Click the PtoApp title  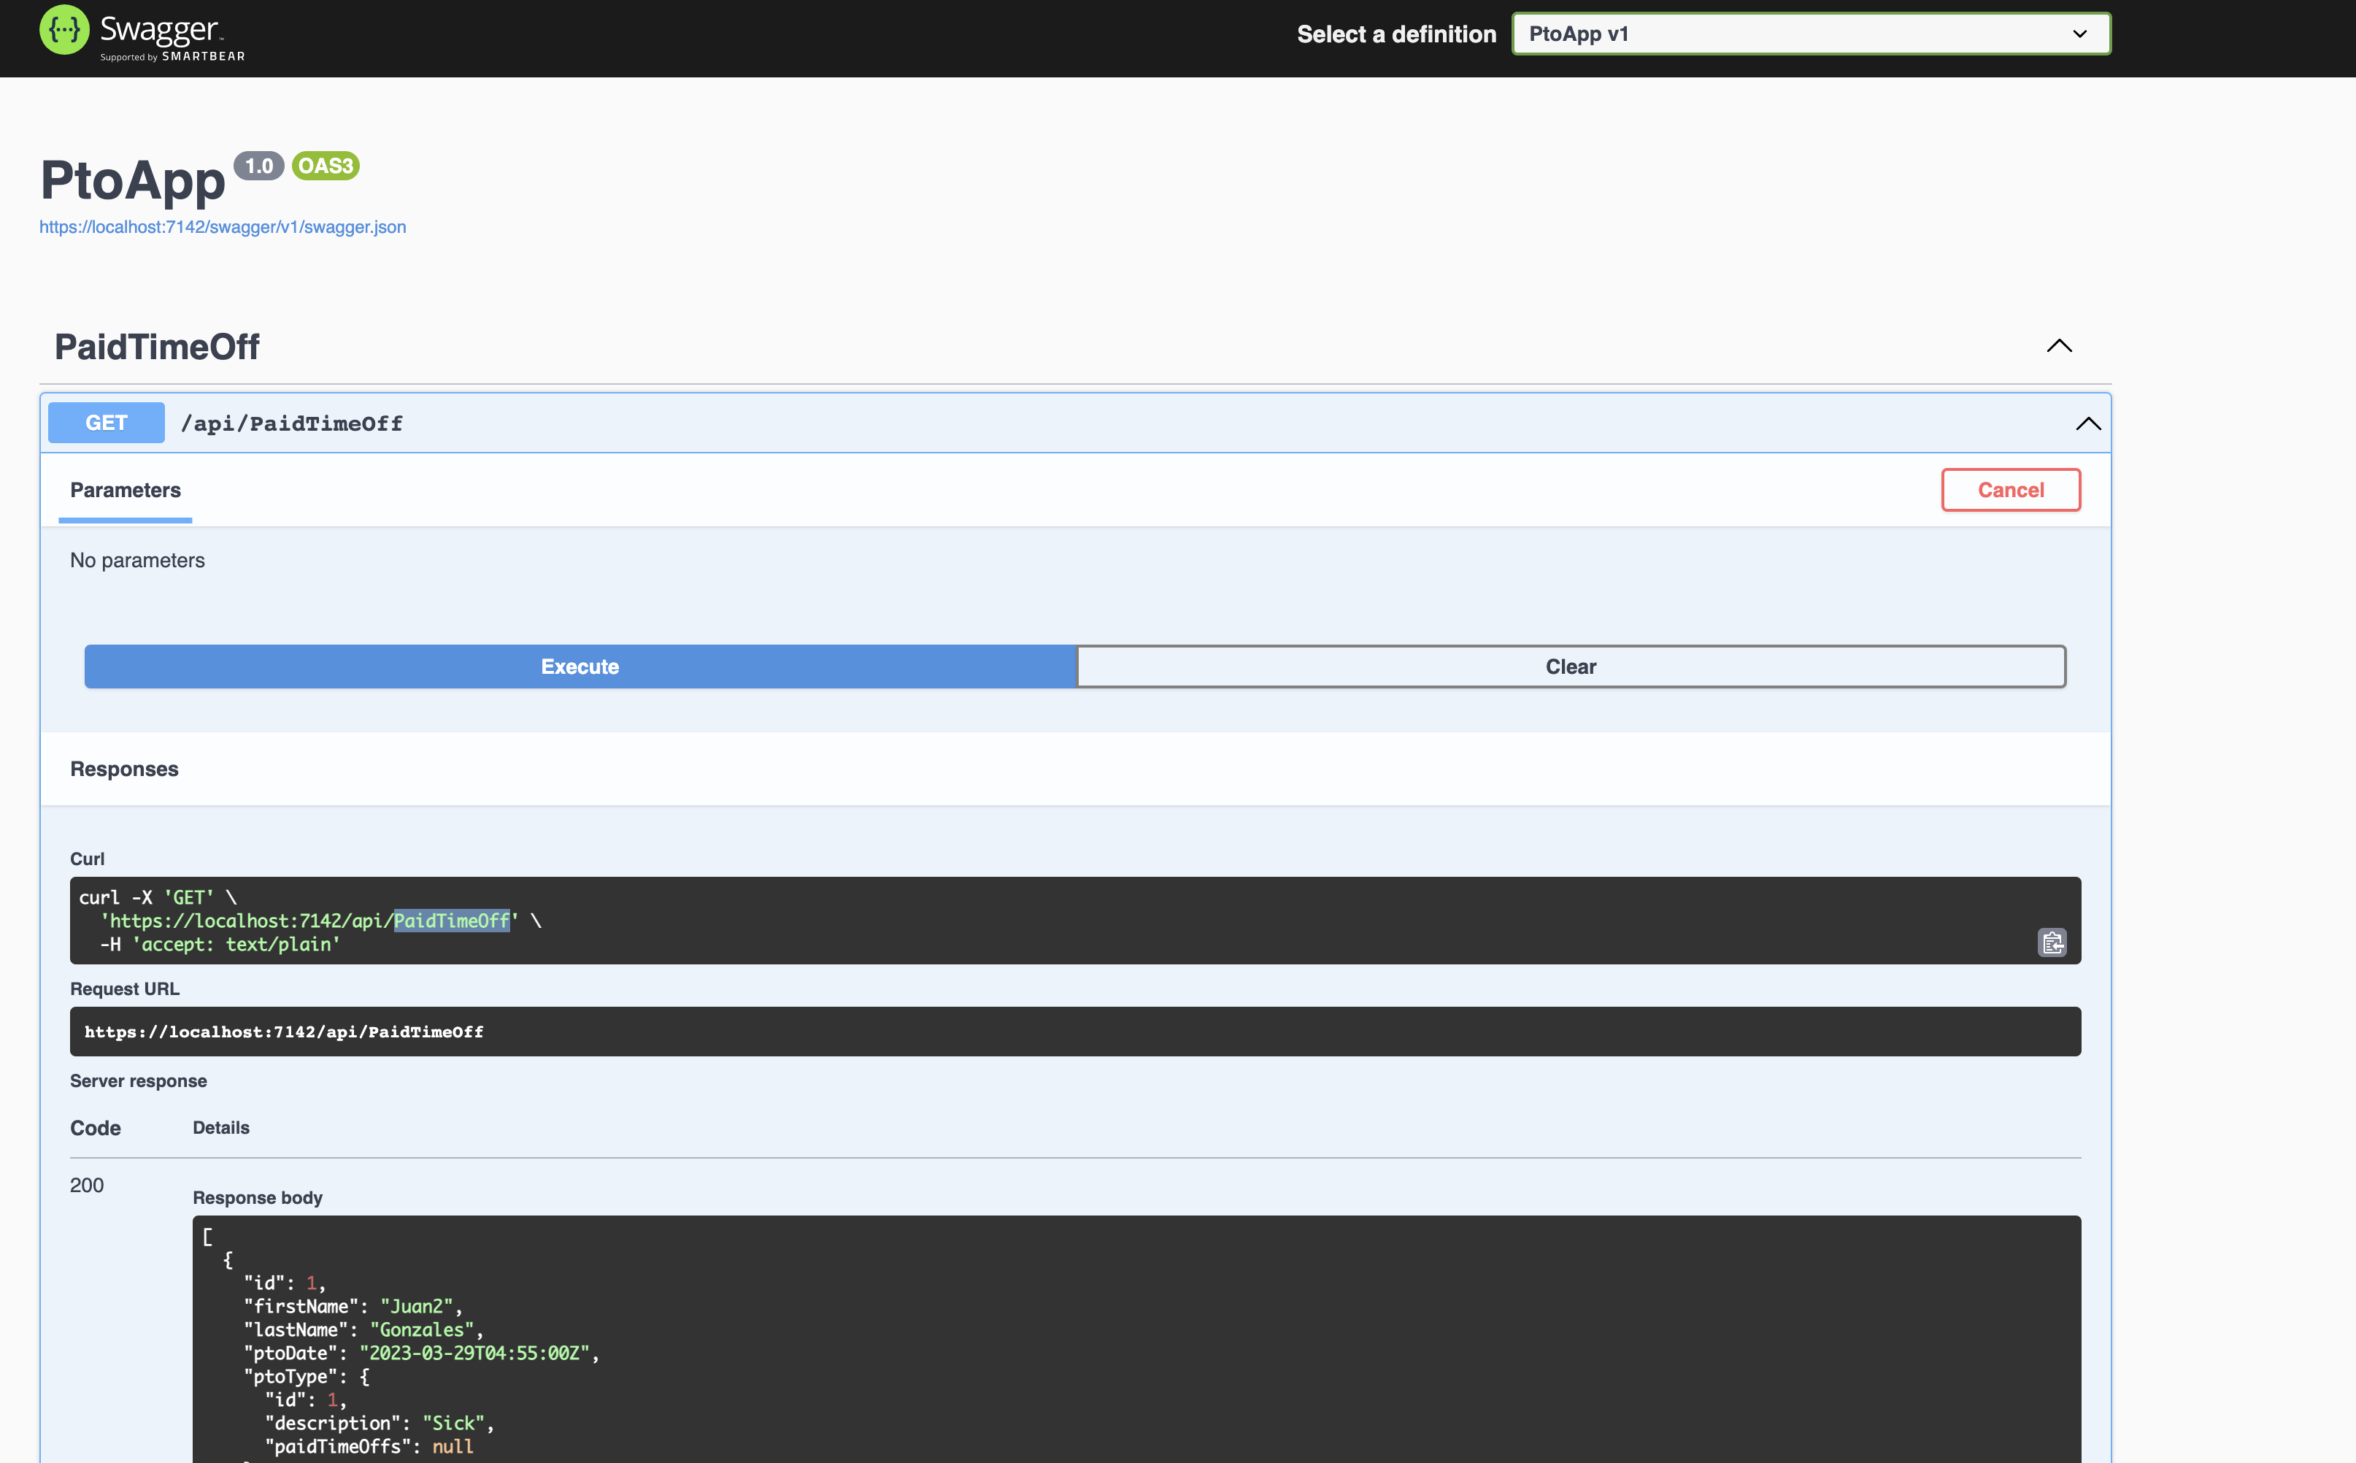click(x=133, y=180)
